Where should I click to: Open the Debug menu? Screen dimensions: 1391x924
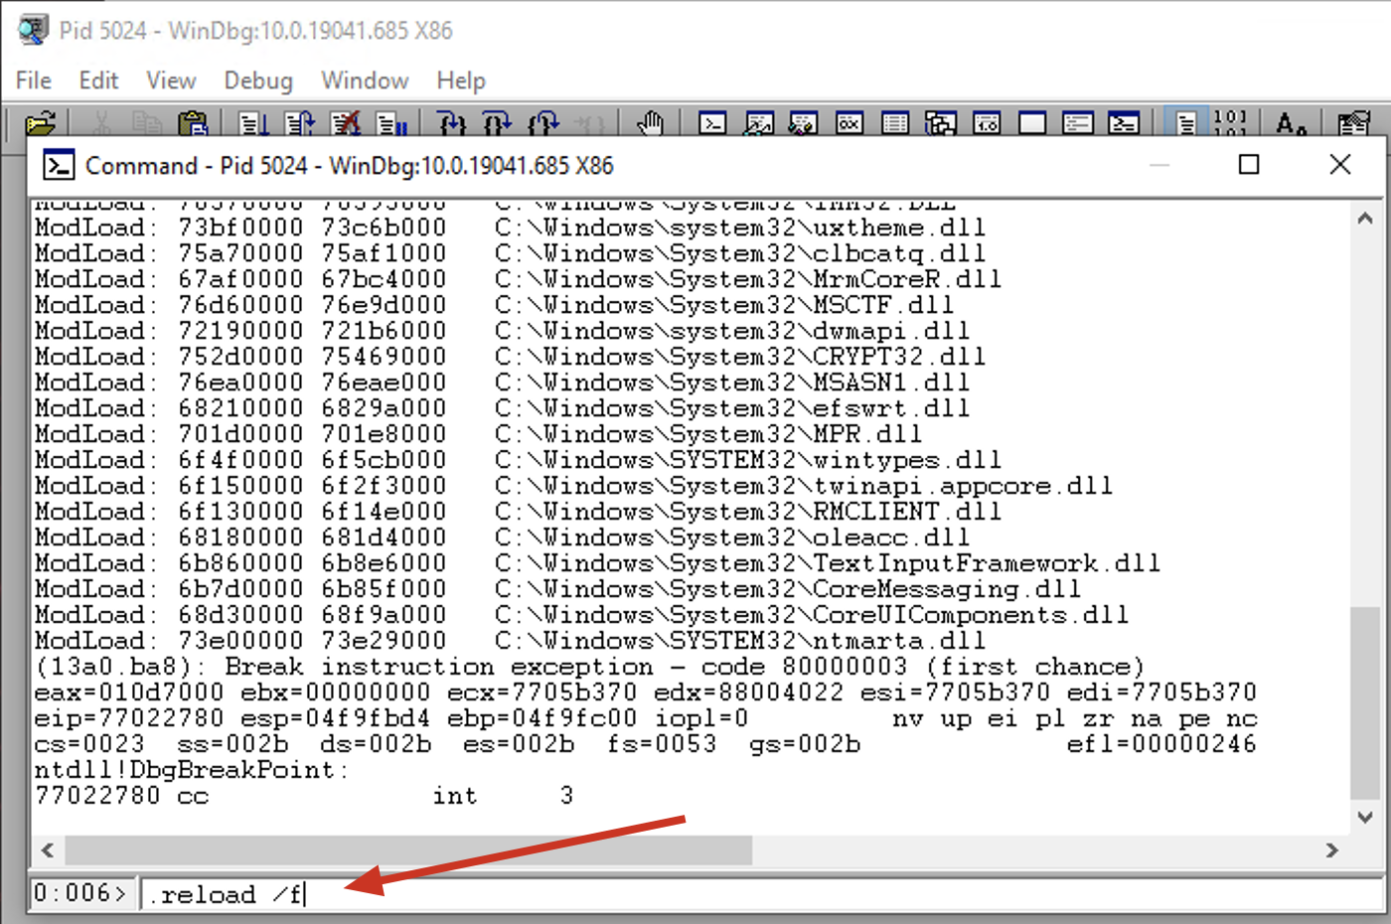click(258, 80)
